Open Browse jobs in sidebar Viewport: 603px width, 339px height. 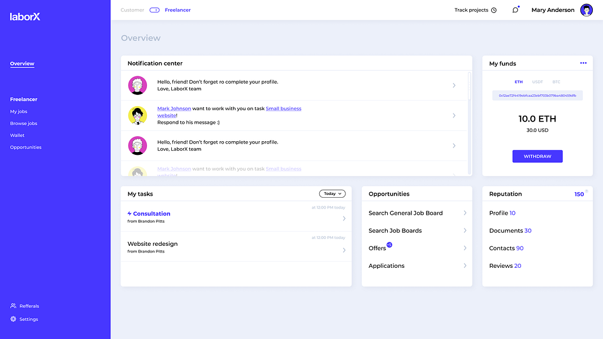point(24,123)
